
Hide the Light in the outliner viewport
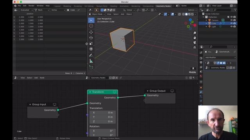click(232, 26)
